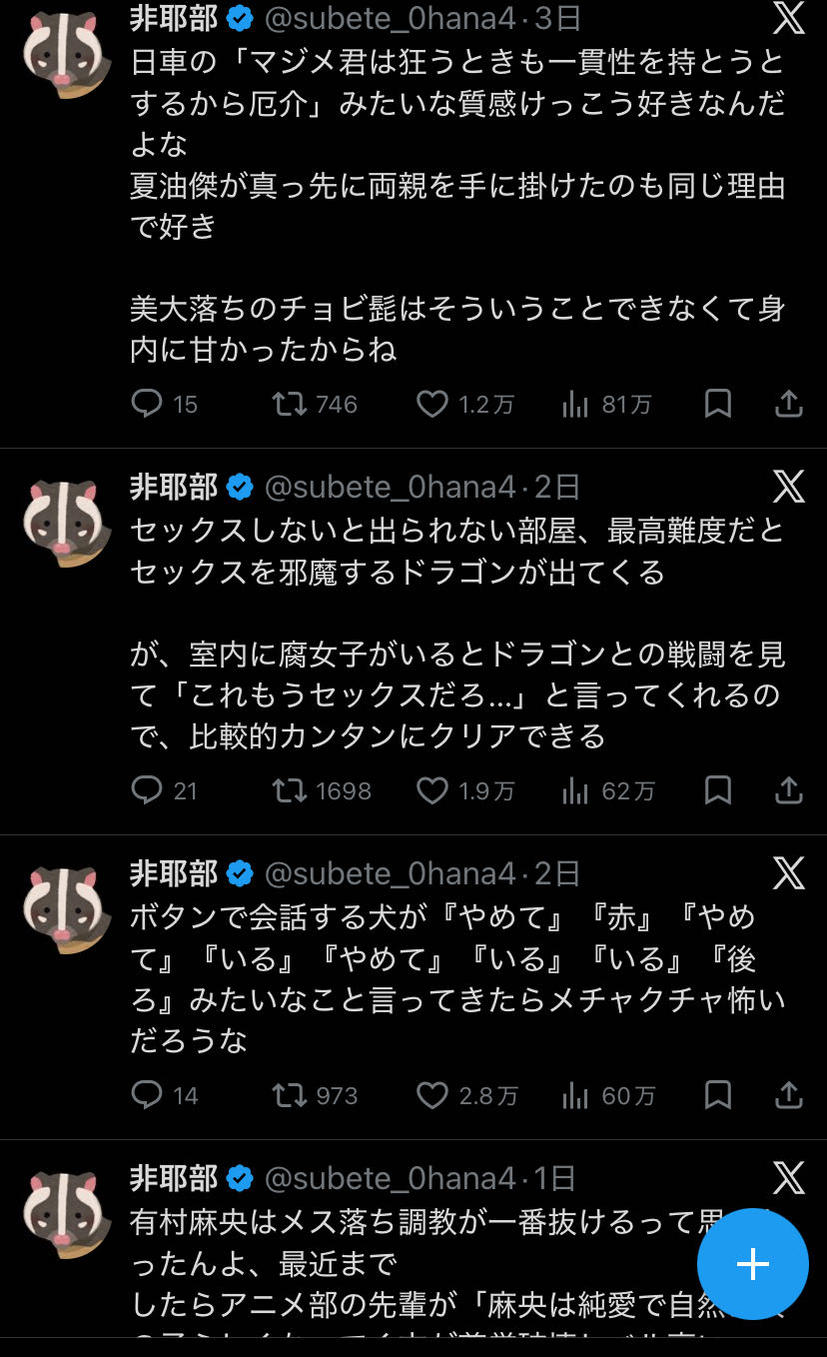Bookmark the post with 81万 views
Viewport: 827px width, 1357px height.
pos(718,404)
